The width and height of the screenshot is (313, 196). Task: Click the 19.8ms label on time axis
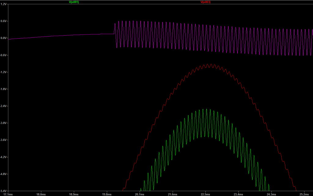(x=107, y=194)
